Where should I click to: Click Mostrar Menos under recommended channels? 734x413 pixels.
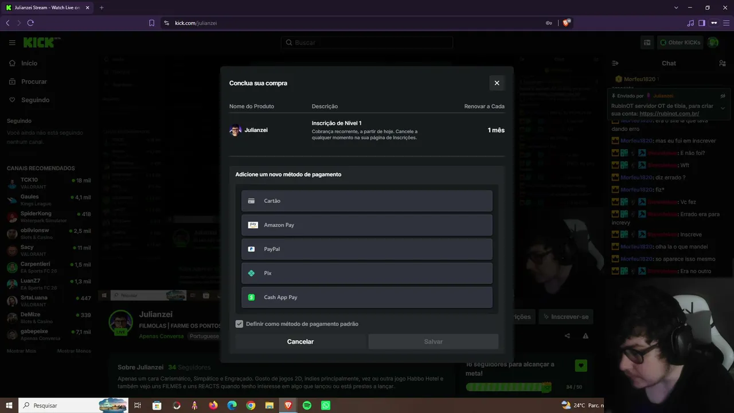[74, 350]
